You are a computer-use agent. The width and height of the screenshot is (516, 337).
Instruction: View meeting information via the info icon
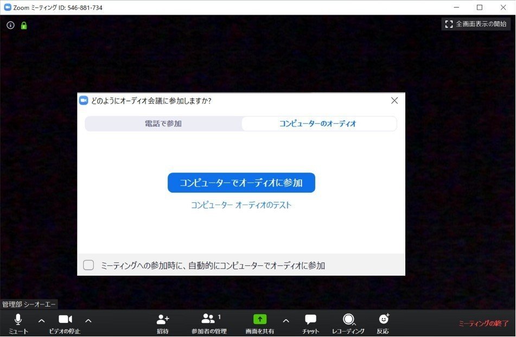[x=10, y=25]
